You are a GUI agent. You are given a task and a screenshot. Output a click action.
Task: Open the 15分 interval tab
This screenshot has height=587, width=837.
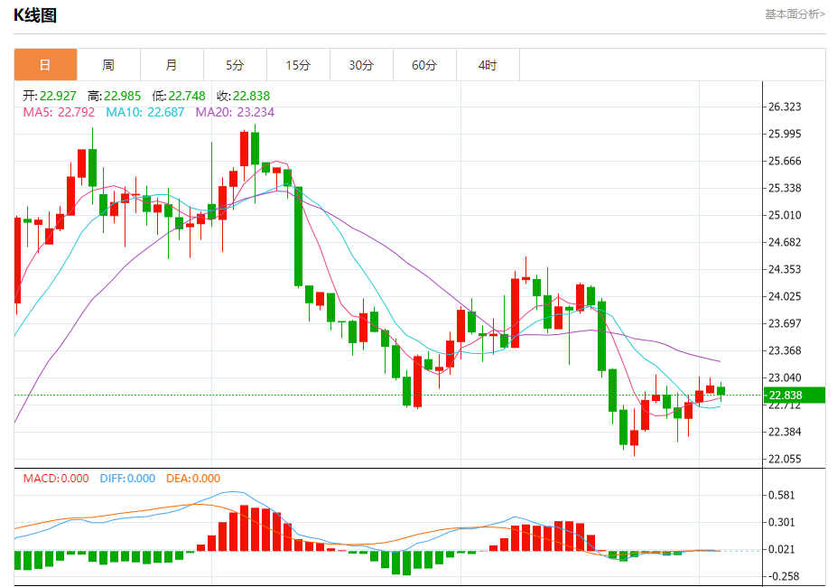pyautogui.click(x=298, y=65)
